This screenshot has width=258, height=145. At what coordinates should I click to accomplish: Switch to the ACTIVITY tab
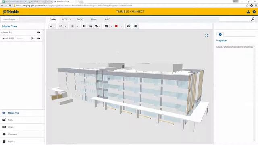(66, 19)
